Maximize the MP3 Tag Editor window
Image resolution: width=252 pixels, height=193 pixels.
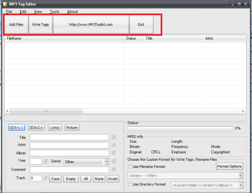pos(239,4)
